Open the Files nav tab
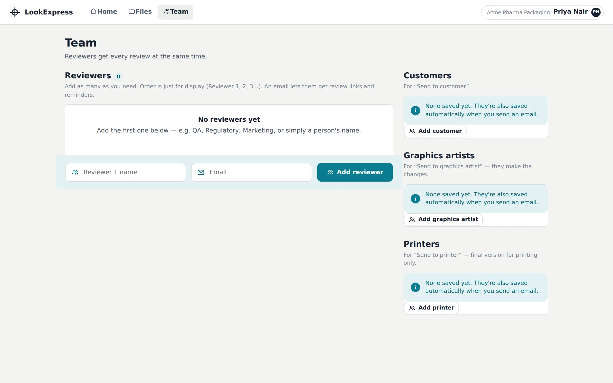Screen dimensions: 613x383 tap(140, 12)
